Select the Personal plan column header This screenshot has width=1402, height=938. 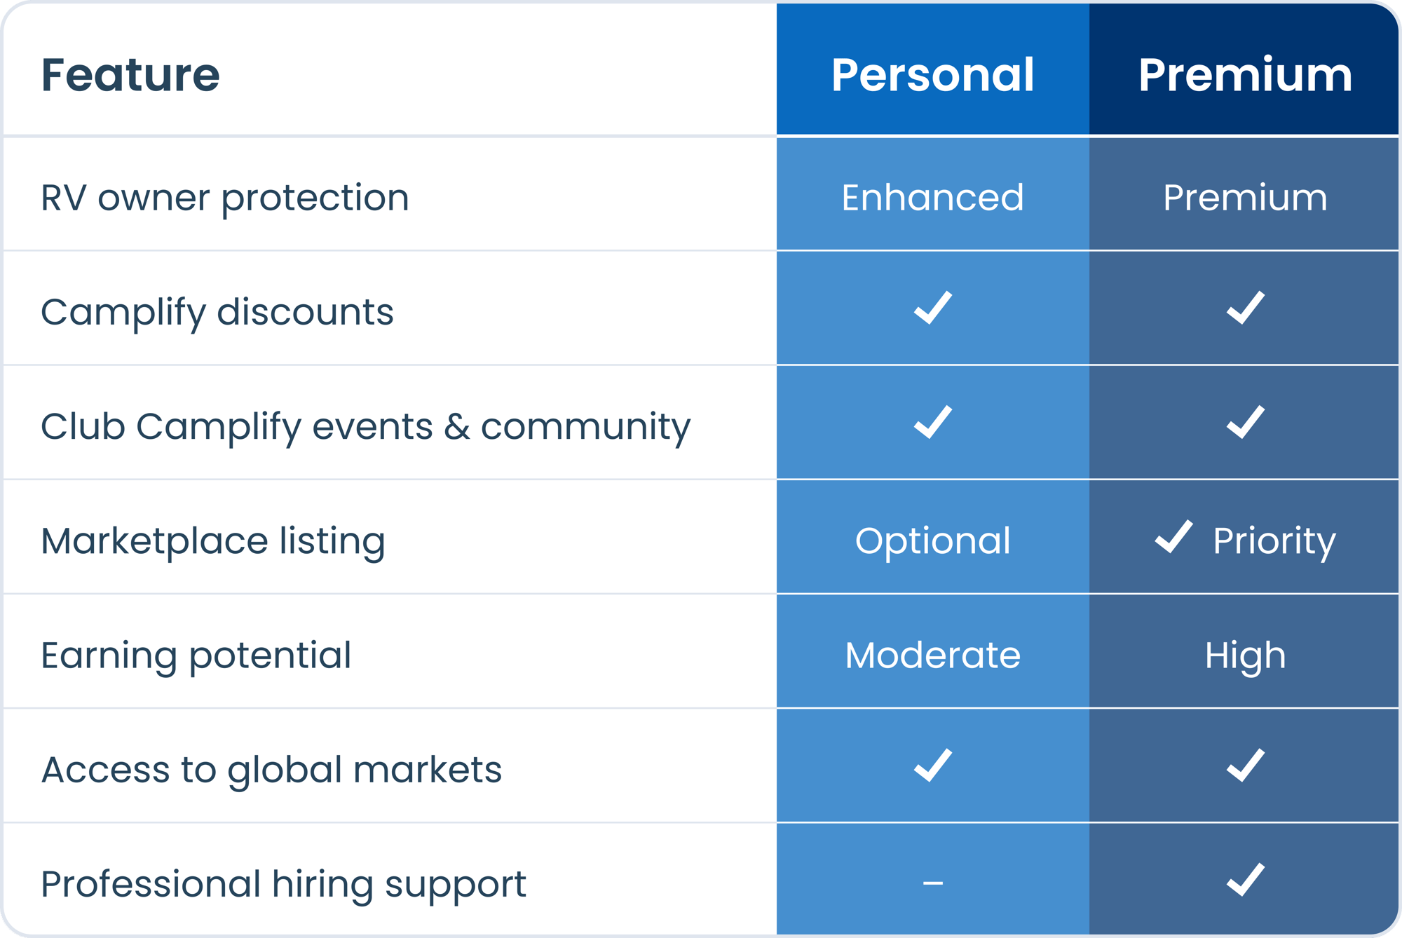[x=933, y=69]
